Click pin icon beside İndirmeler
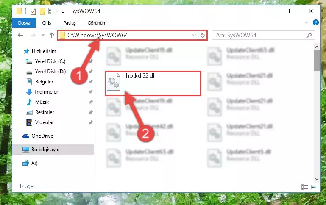The image size is (326, 205). (x=90, y=92)
